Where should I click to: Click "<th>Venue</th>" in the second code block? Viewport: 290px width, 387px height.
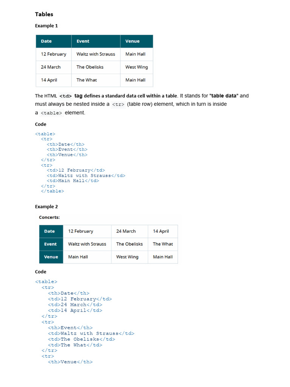[x=70, y=362]
